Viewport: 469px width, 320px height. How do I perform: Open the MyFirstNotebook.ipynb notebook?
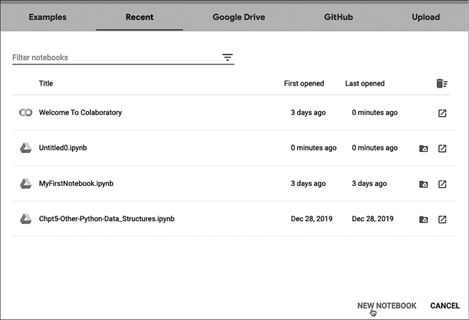click(x=76, y=184)
